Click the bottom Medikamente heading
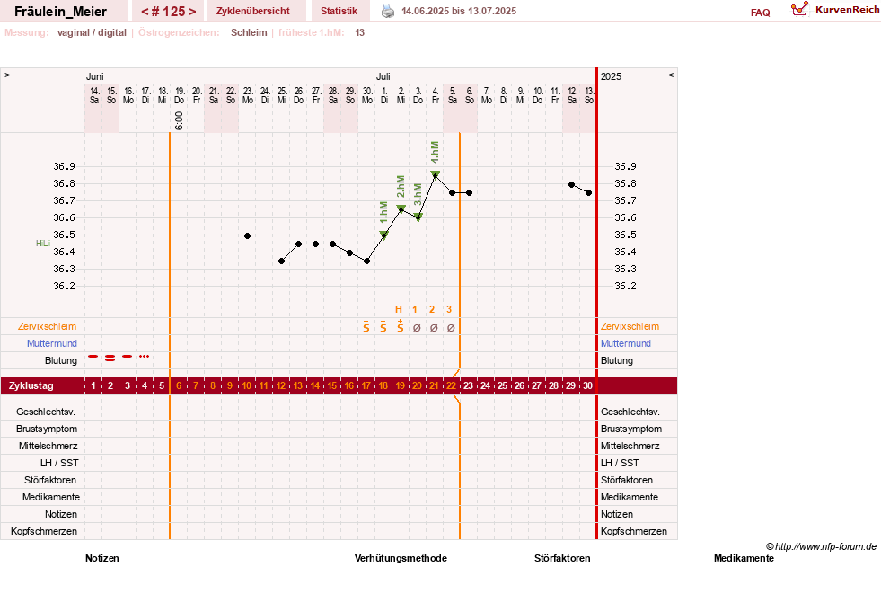 [744, 558]
